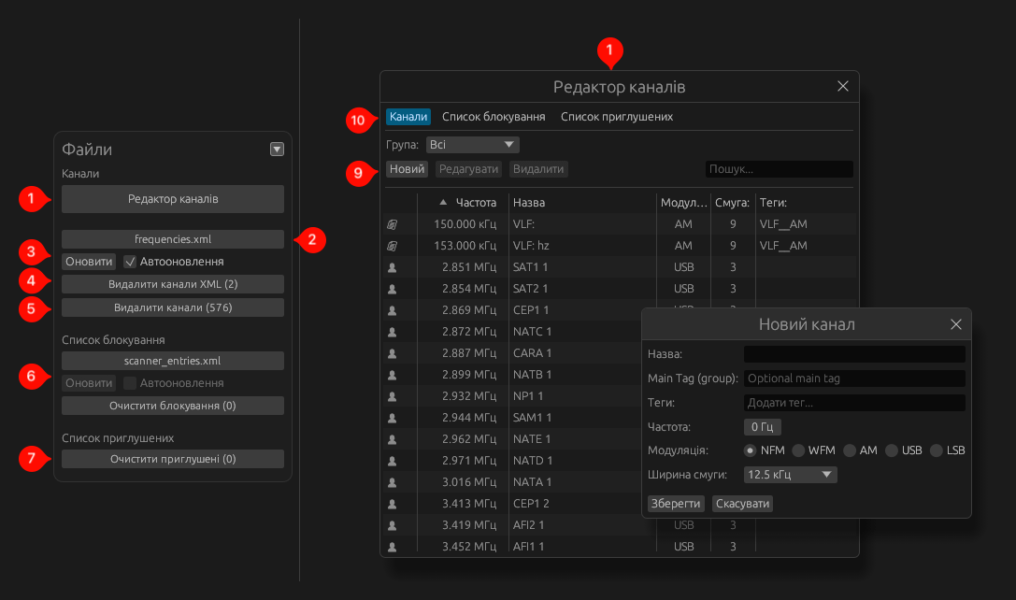Select NFM modulation

[750, 450]
